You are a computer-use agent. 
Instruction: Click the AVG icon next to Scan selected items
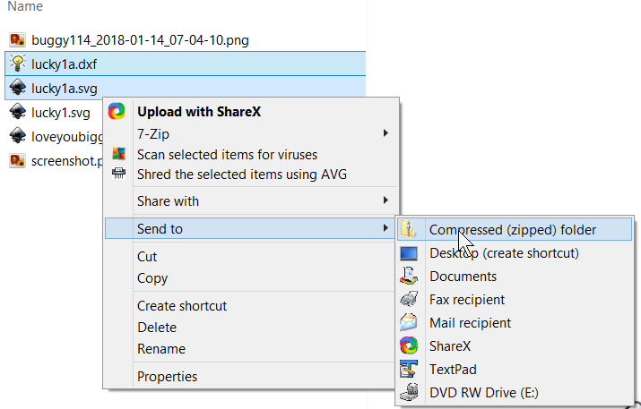pos(118,155)
